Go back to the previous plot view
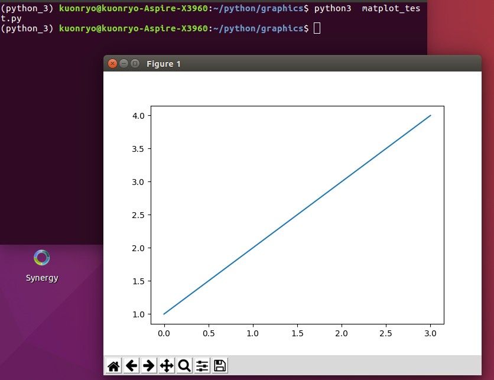Screen dimensions: 494x380 tap(131, 366)
